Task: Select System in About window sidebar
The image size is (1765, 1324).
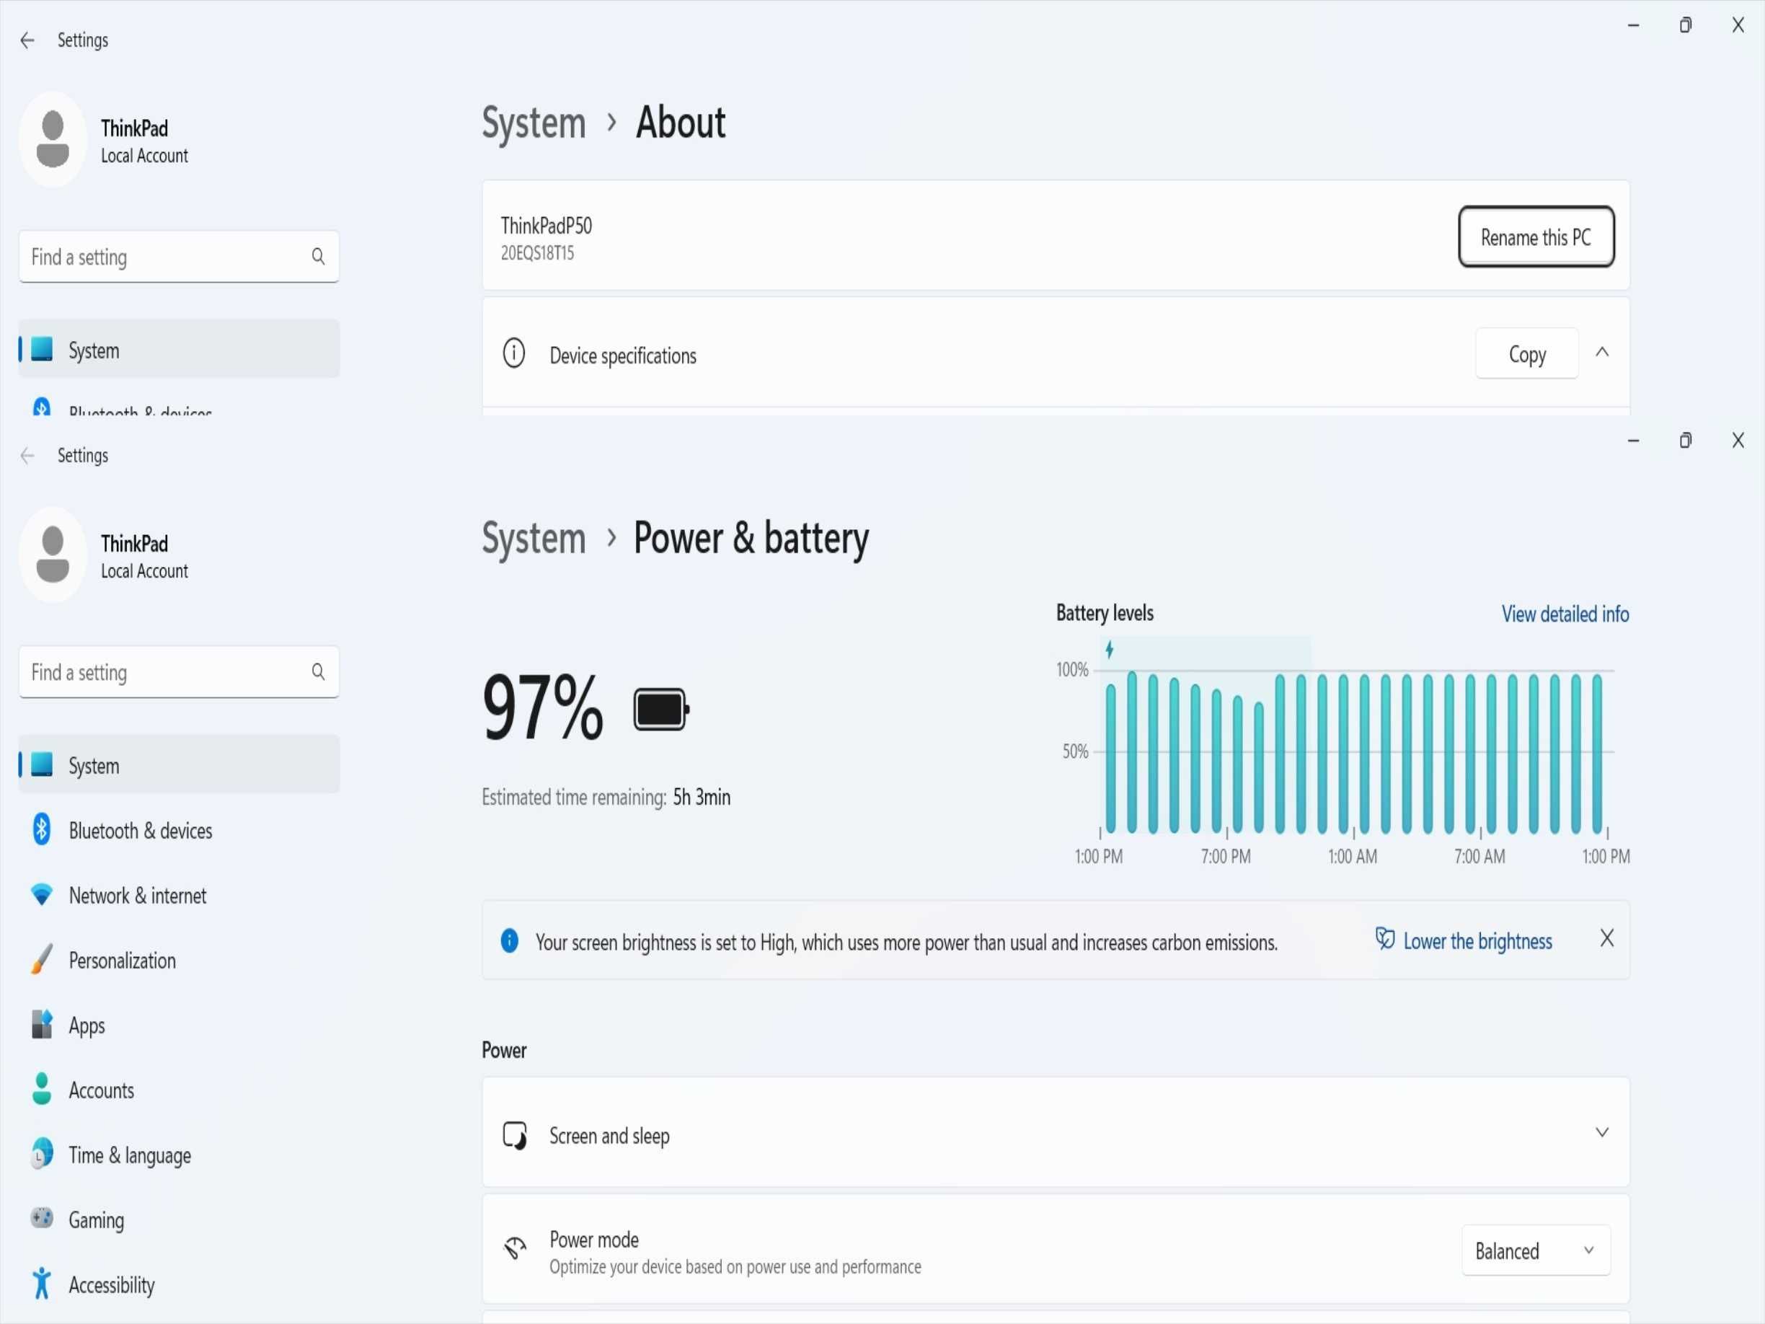Action: [179, 350]
